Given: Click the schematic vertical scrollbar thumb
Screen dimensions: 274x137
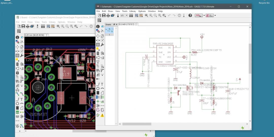Looking at the screenshot, I should click(250, 59).
